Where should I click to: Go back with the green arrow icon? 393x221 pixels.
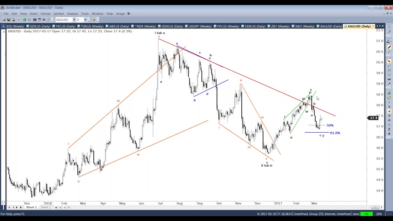(x=25, y=20)
